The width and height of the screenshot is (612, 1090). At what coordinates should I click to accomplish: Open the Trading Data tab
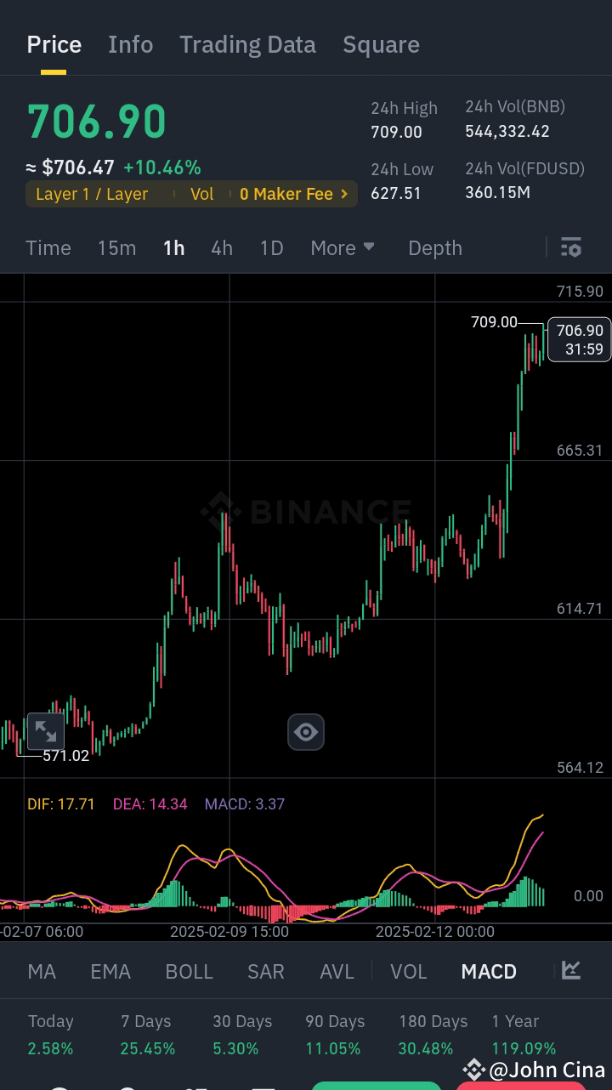pos(247,44)
